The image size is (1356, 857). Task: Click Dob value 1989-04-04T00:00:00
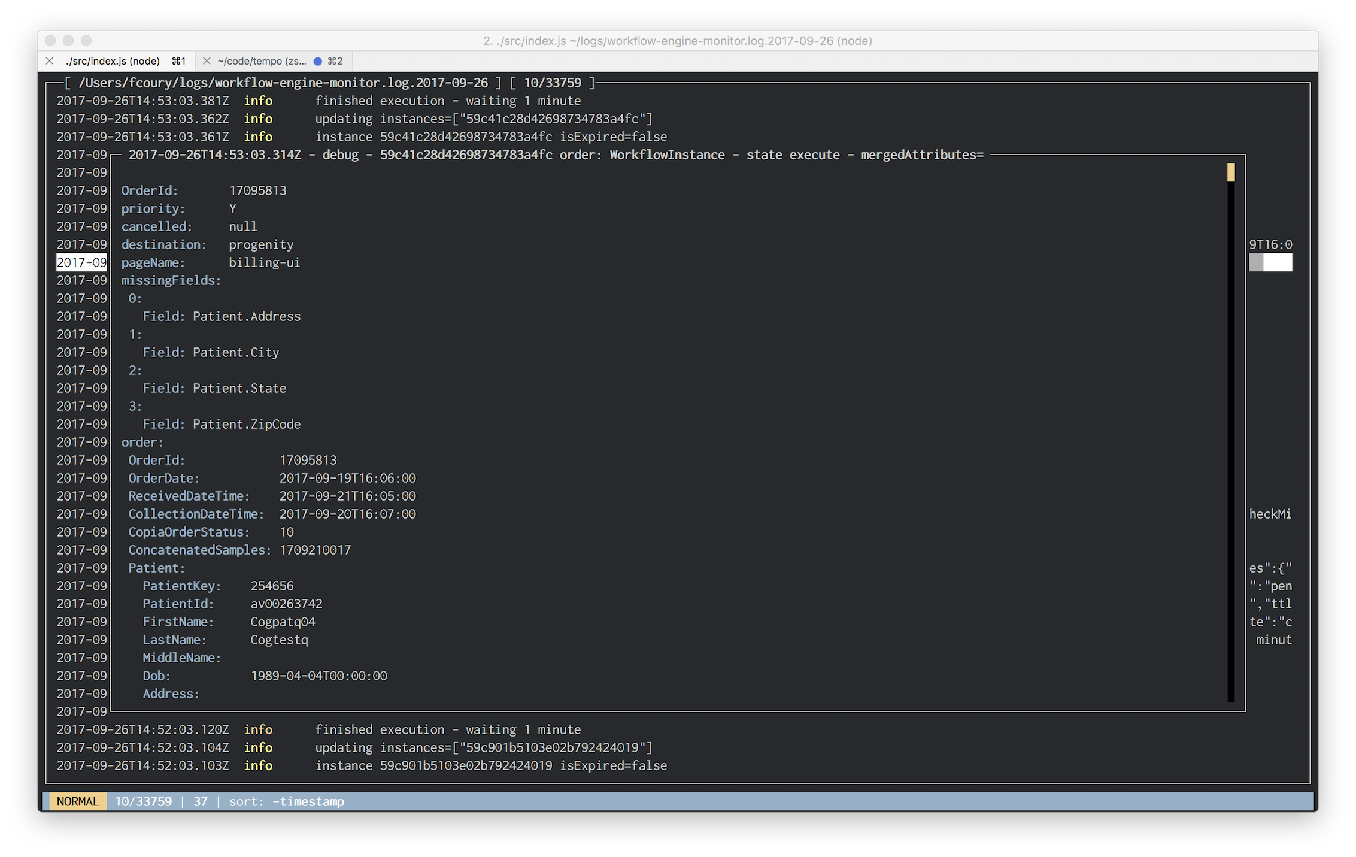click(x=319, y=676)
